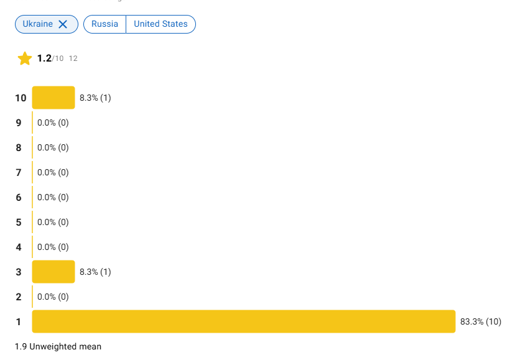Remove the Ukraine filter with X icon
This screenshot has height=360, width=515.
point(63,24)
